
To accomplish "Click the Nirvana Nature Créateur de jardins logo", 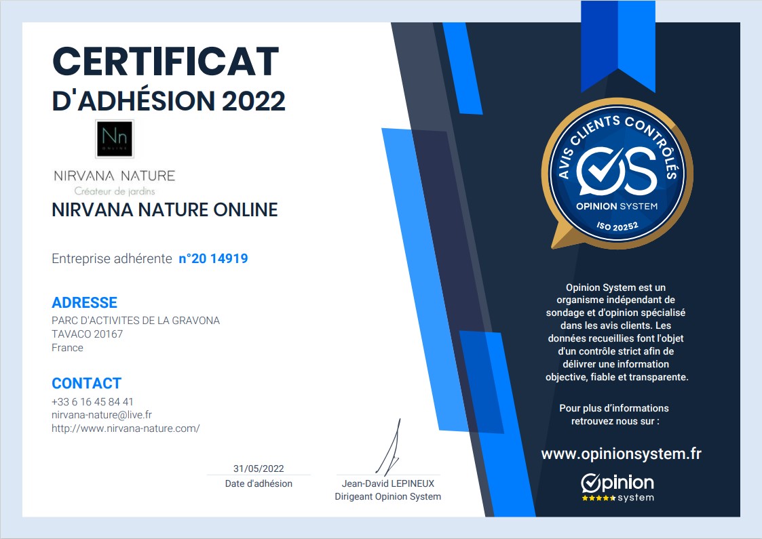I will click(114, 182).
